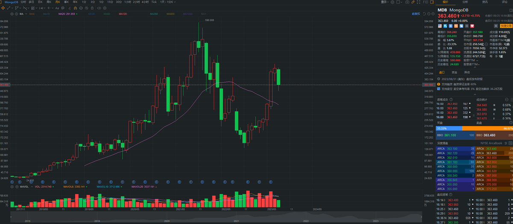Pop out the quote panel icon

tap(510, 10)
